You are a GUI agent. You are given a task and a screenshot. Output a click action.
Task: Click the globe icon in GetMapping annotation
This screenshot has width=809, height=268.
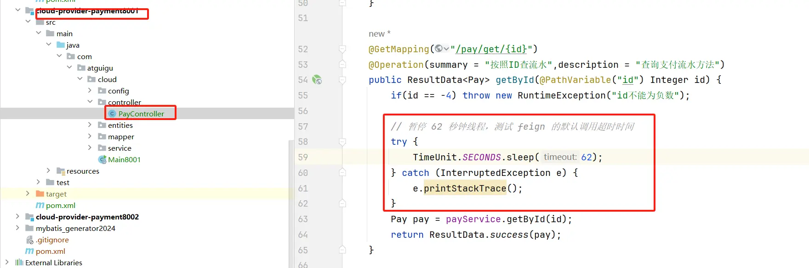[439, 49]
